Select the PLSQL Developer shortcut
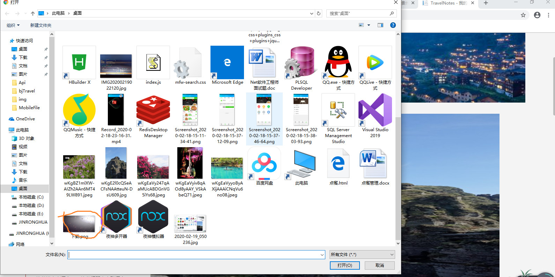 click(301, 62)
